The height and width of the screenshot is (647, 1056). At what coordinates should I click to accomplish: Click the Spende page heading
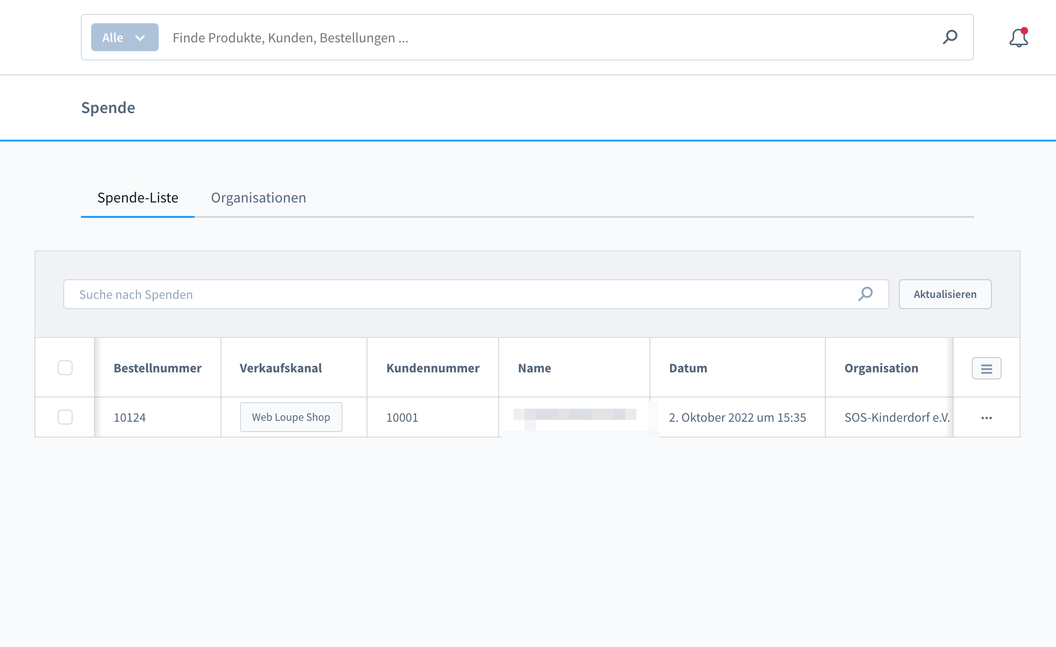click(108, 108)
